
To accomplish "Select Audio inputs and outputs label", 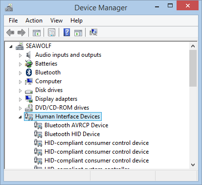I will (x=68, y=55).
